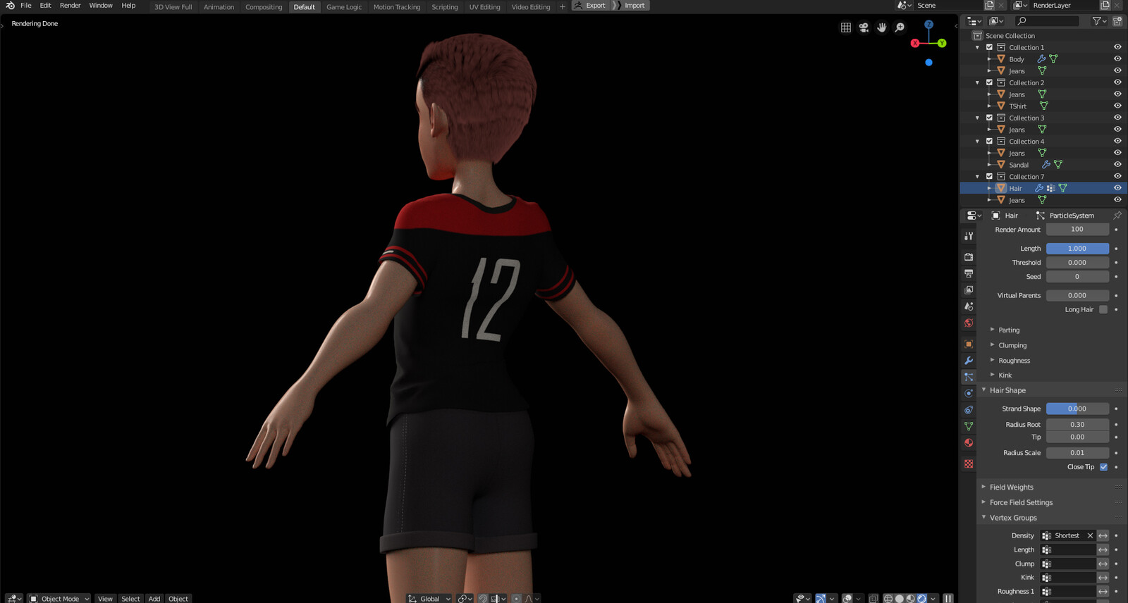Click the outliner search field
This screenshot has width=1128, height=603.
point(1047,21)
